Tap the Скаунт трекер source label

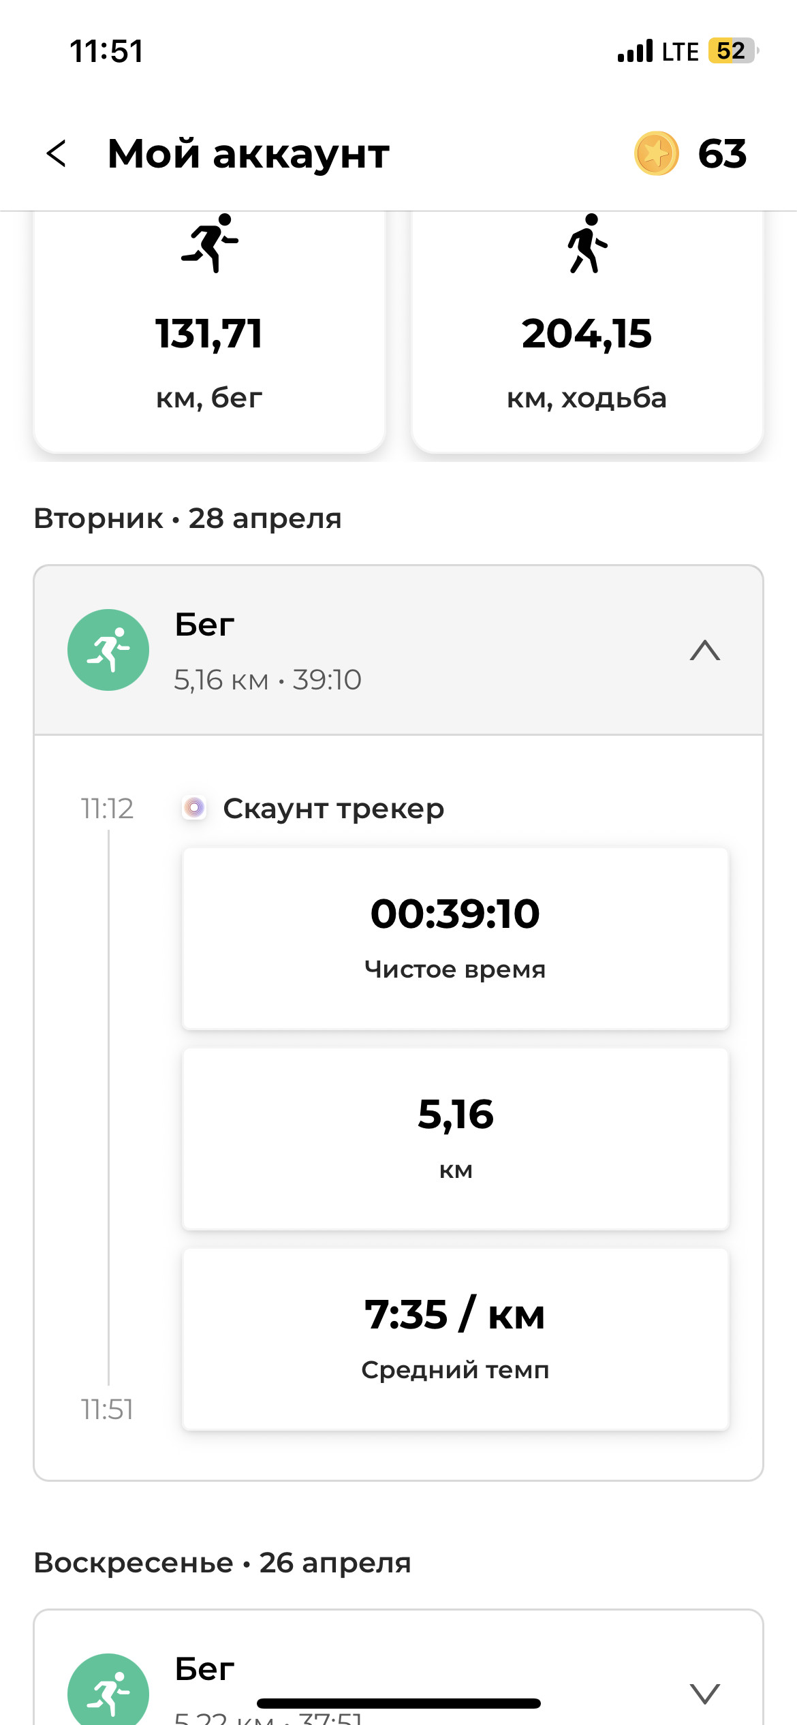(334, 809)
